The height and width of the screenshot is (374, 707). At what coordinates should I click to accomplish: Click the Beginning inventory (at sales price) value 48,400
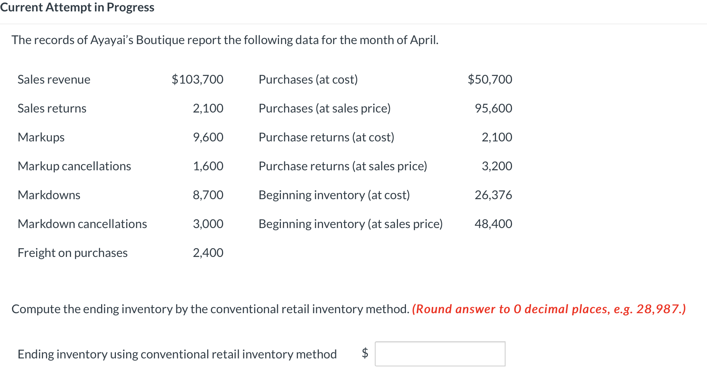(493, 224)
